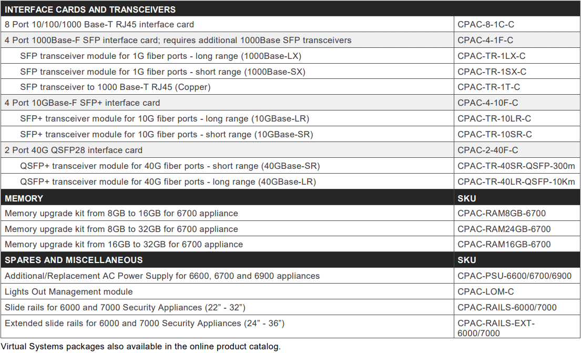Select the 4 Port 10GBase-F SFP+ interface card row
The width and height of the screenshot is (581, 353).
click(x=83, y=103)
